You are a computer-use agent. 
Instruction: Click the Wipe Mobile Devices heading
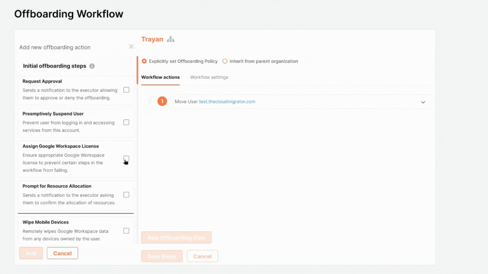coord(46,222)
